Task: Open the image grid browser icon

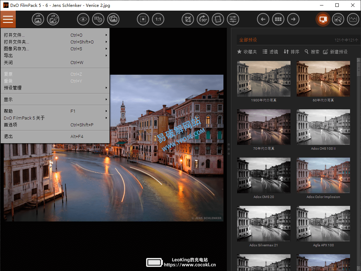Action: click(278, 19)
